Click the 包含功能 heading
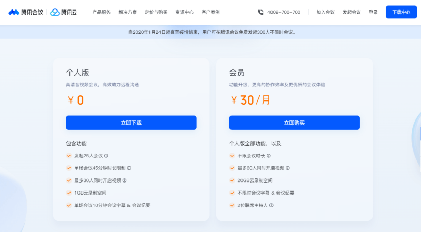The image size is (421, 232). 76,144
